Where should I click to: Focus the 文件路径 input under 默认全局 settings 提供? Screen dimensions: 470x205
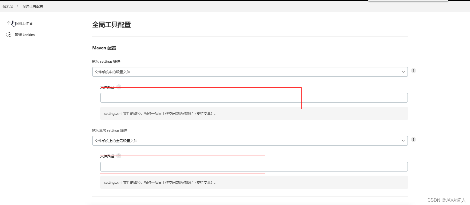(254, 167)
